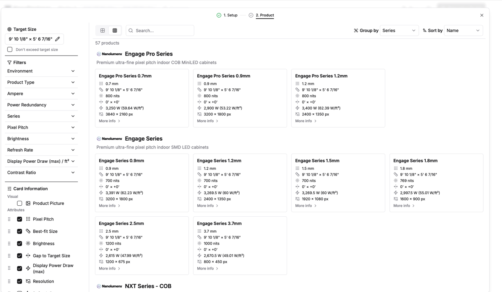Grab the drag handle next to Pixel Pitch
Image resolution: width=502 pixels, height=292 pixels.
pos(9,219)
